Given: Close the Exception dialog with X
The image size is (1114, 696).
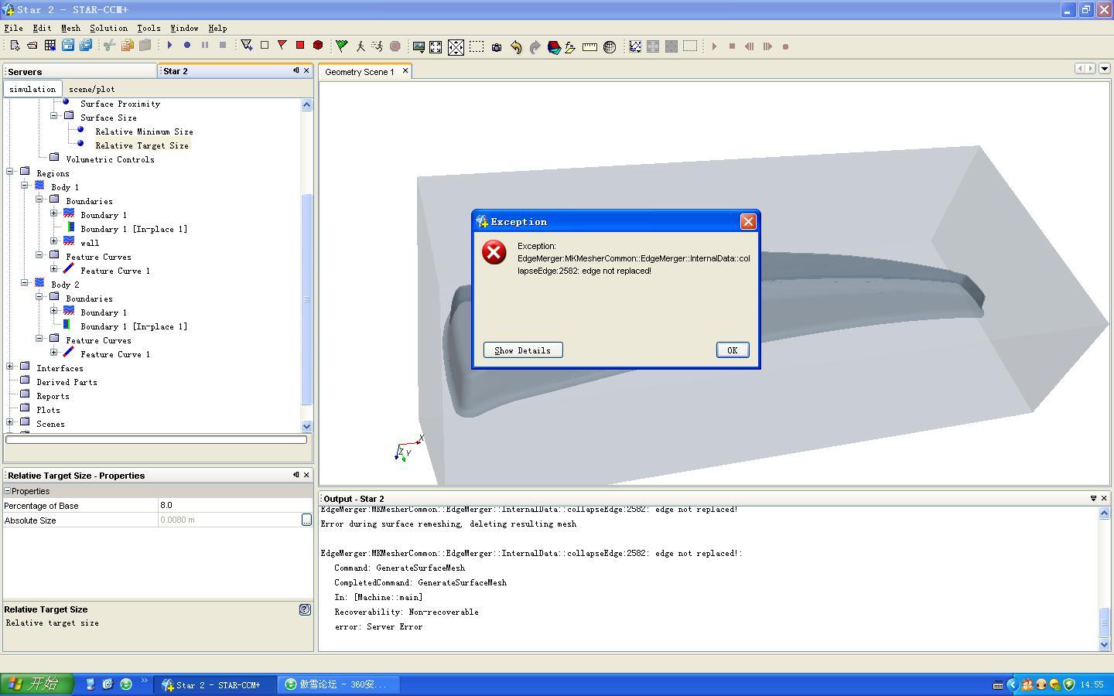Looking at the screenshot, I should coord(748,222).
